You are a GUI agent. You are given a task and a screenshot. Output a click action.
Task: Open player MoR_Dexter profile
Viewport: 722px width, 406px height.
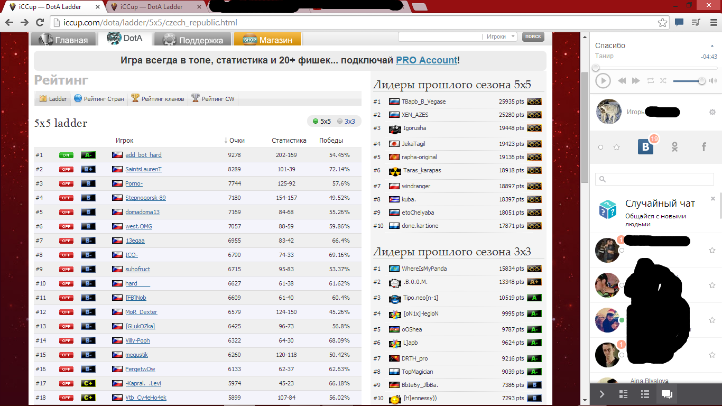[x=141, y=312]
